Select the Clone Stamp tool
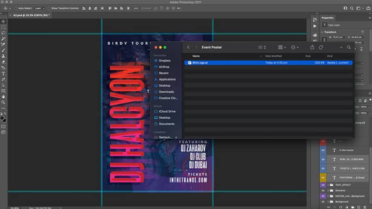The height and width of the screenshot is (209, 372). point(3,56)
